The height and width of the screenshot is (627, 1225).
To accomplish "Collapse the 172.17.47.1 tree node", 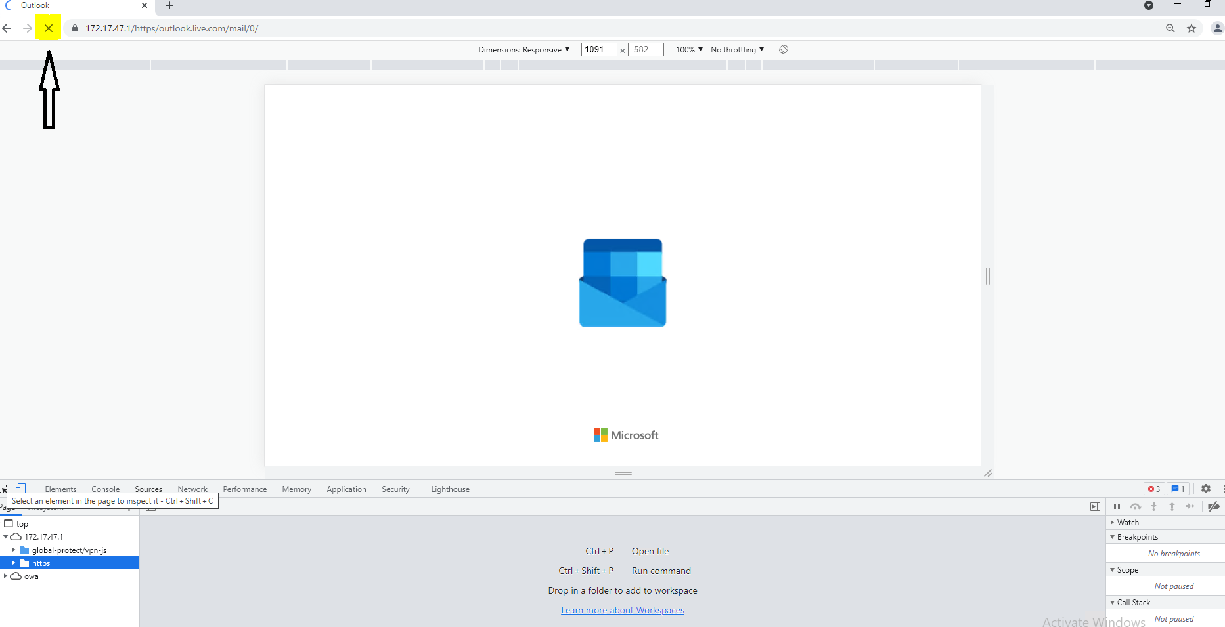I will pos(5,536).
